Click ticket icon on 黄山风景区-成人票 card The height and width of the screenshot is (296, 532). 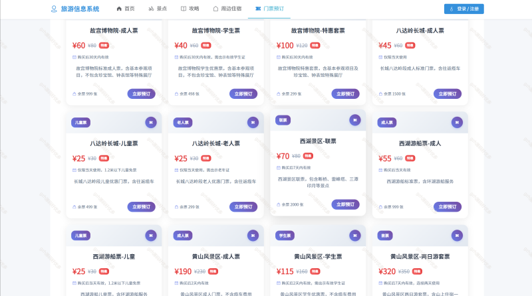coord(253,236)
